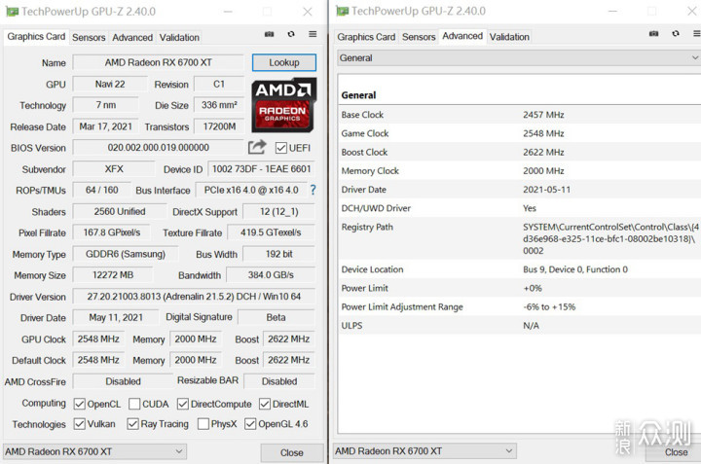Image resolution: width=701 pixels, height=464 pixels.
Task: Click screenshot camera icon in right GPU-Z window
Action: [653, 33]
